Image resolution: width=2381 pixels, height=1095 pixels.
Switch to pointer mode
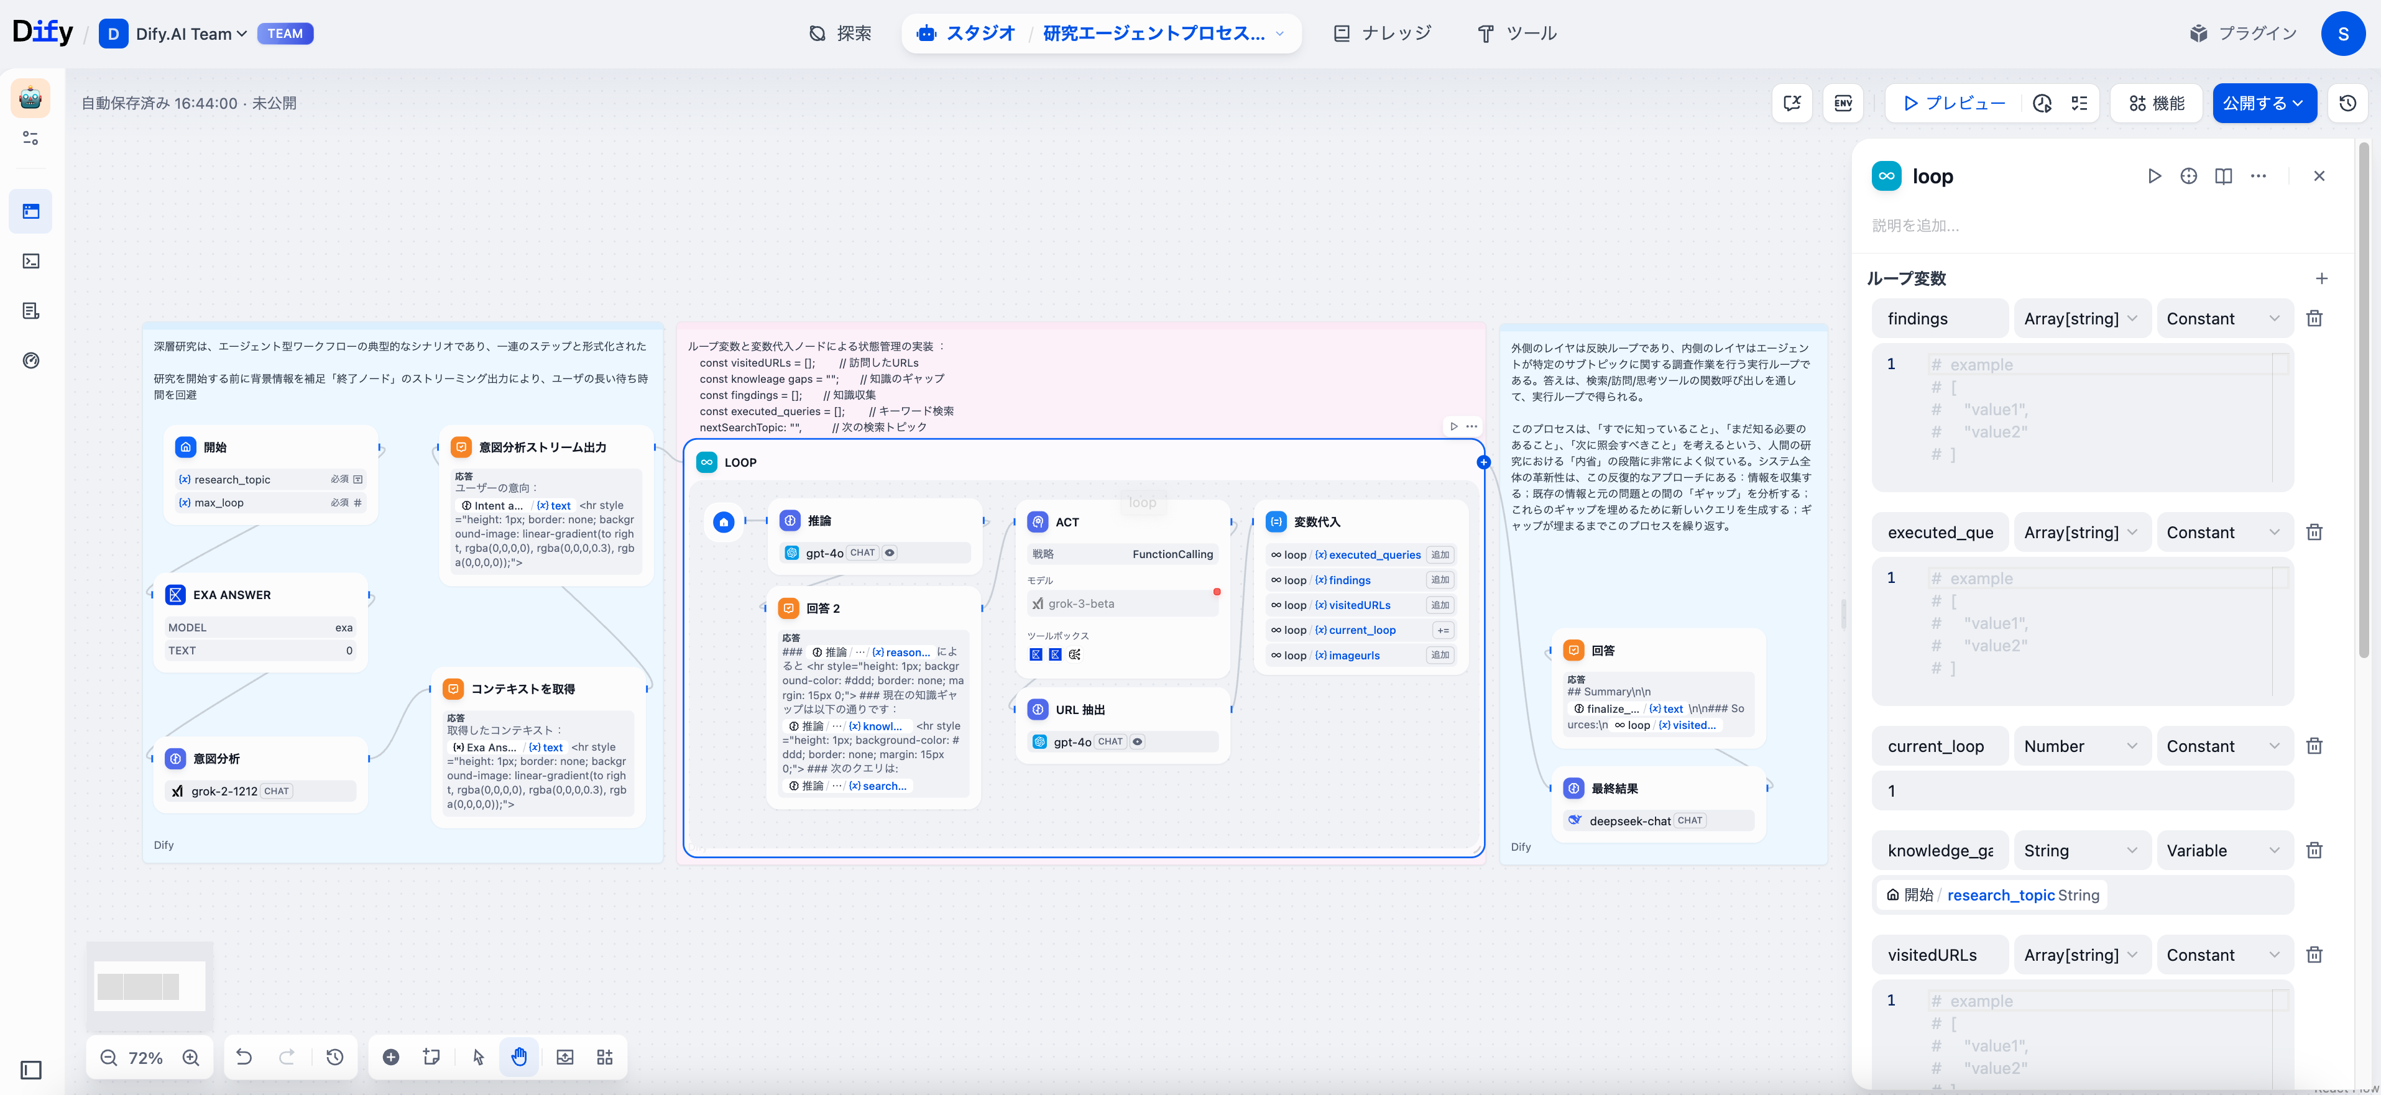478,1057
